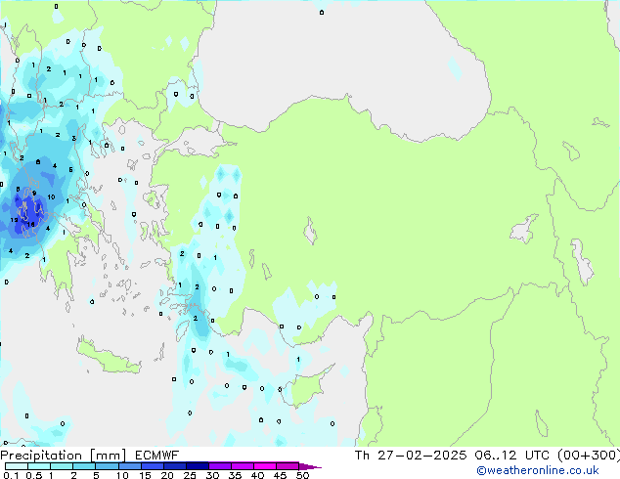This screenshot has width=620, height=479.
Task: Choose the 15–20 mm legend swatch
Action: click(x=153, y=466)
